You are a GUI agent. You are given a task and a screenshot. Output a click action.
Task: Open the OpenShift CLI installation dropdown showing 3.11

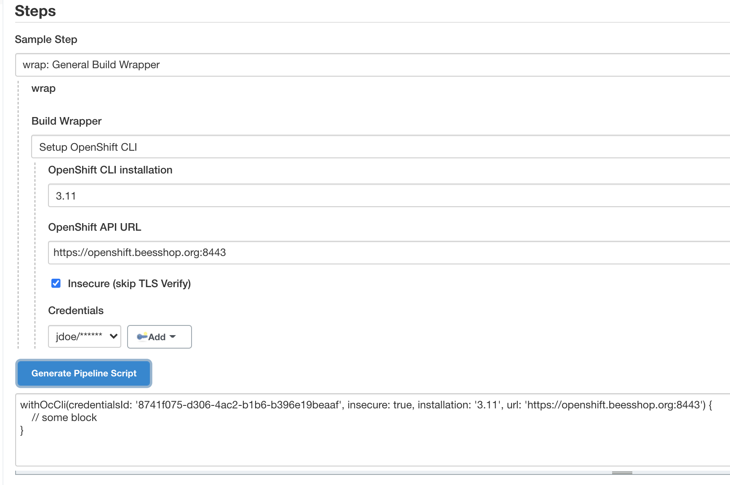[x=389, y=195]
